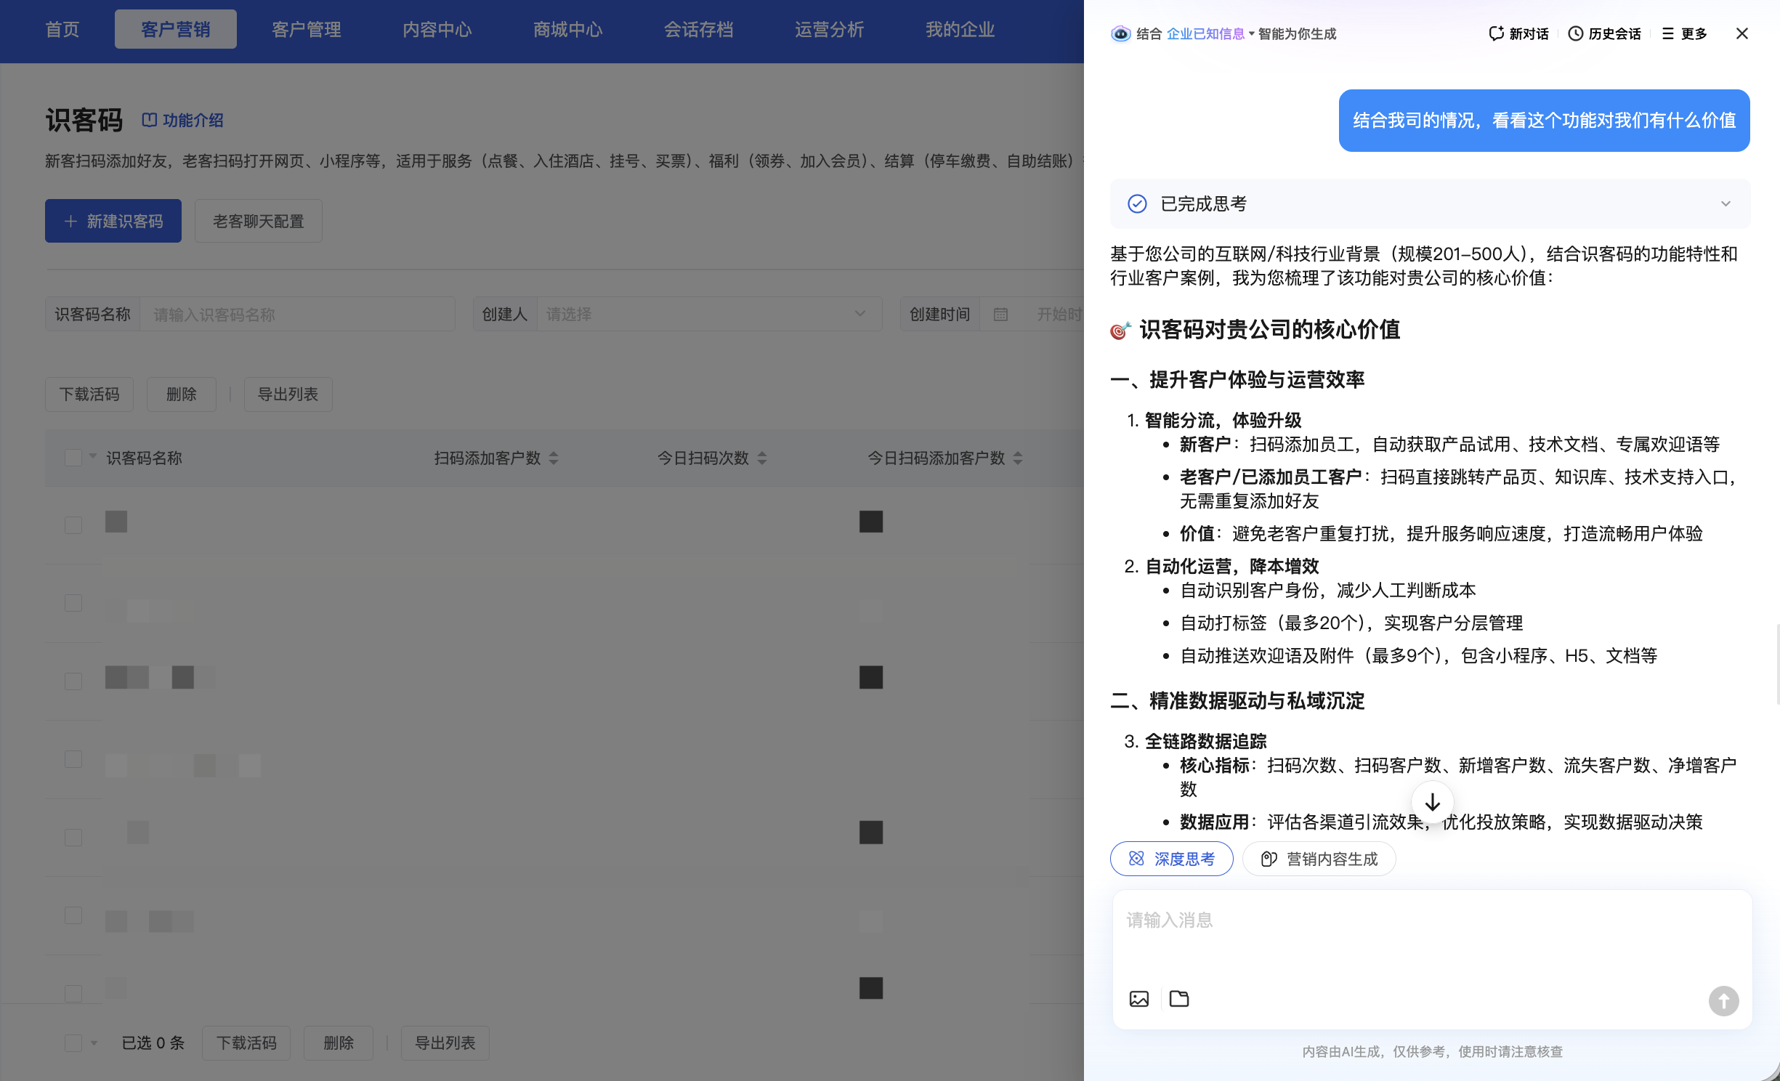Open the 内容中心 tab

(x=437, y=29)
